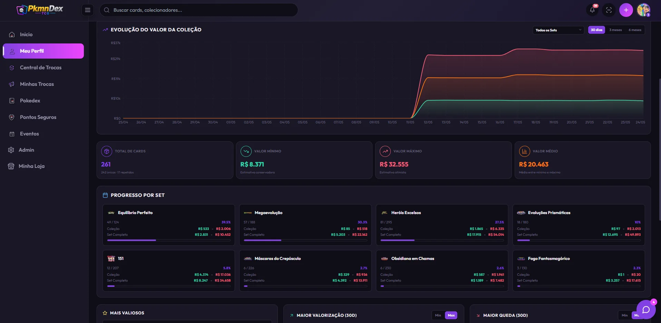Click the purple plus add button
661x323 pixels.
tap(626, 10)
